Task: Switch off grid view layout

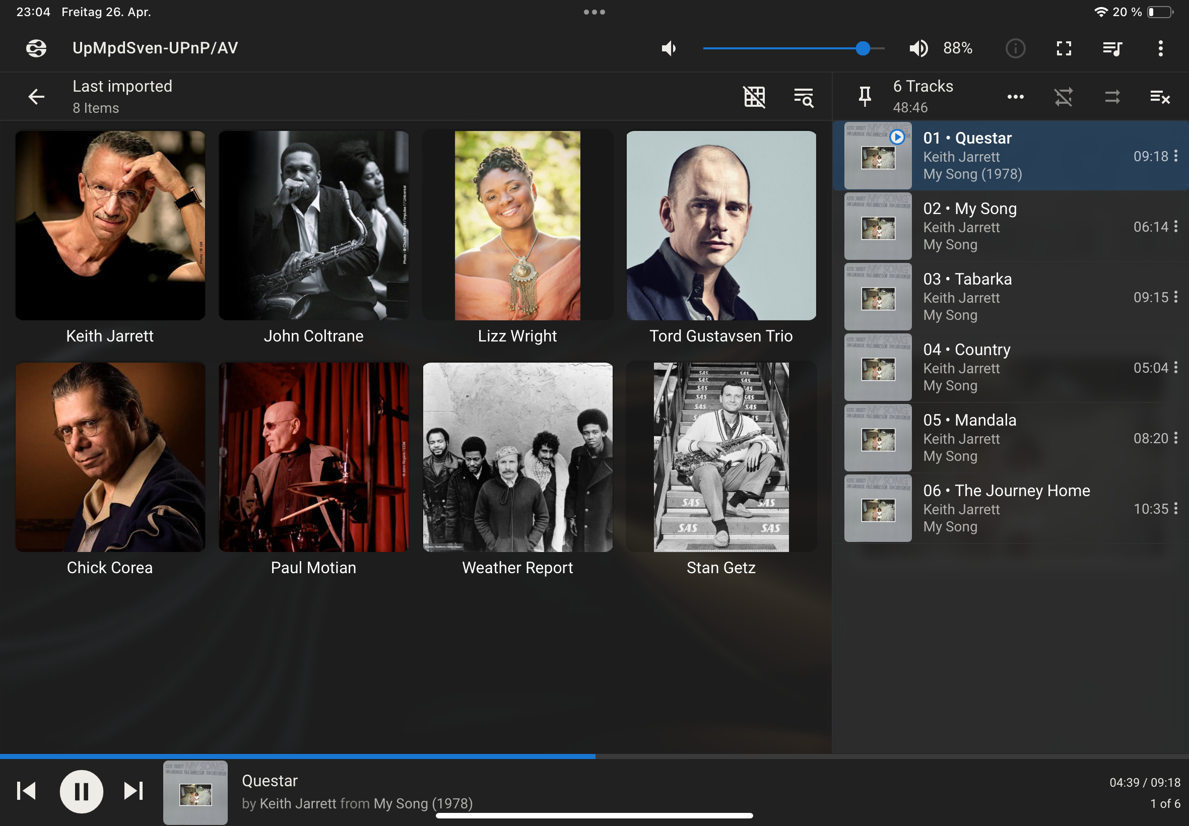Action: pos(754,97)
